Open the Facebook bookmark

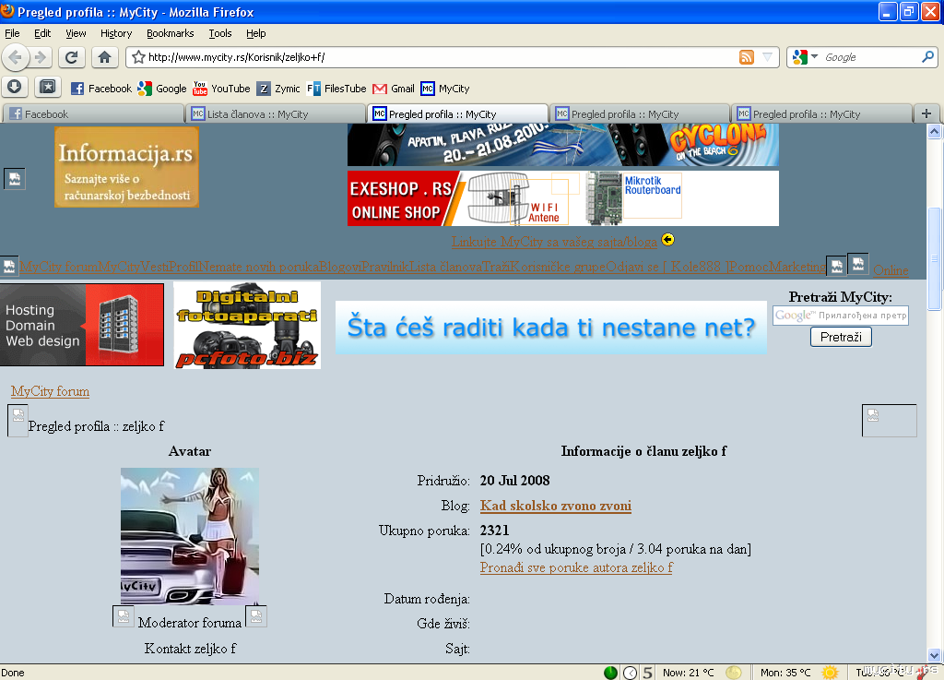pyautogui.click(x=101, y=89)
